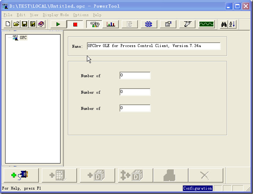The height and width of the screenshot is (194, 253).
Task: Minimize the PowerTool window
Action: (x=229, y=6)
